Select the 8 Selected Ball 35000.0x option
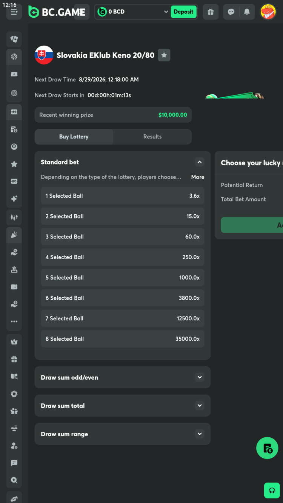Screen dimensions: 283x503 (123, 338)
